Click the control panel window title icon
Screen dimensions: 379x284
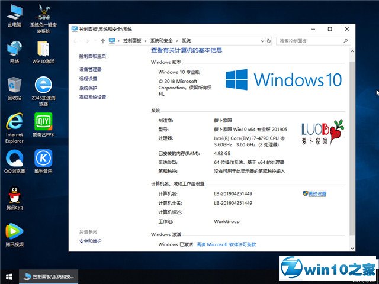coord(75,29)
